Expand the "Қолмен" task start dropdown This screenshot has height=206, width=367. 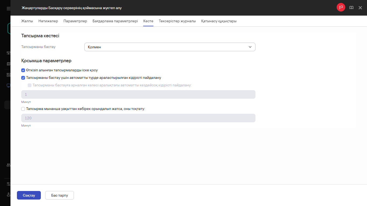point(170,47)
